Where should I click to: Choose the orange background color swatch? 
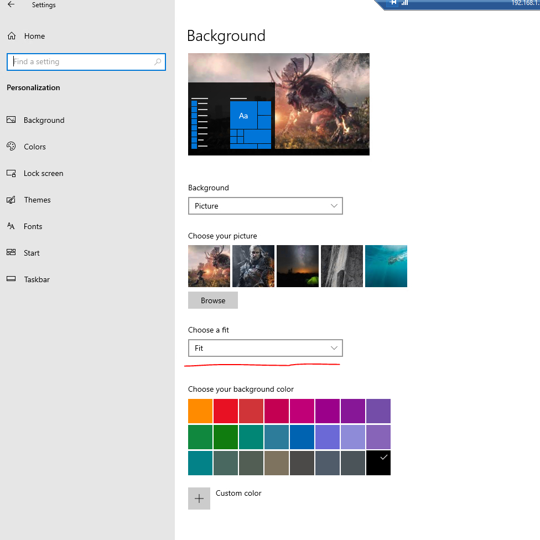[x=200, y=411]
